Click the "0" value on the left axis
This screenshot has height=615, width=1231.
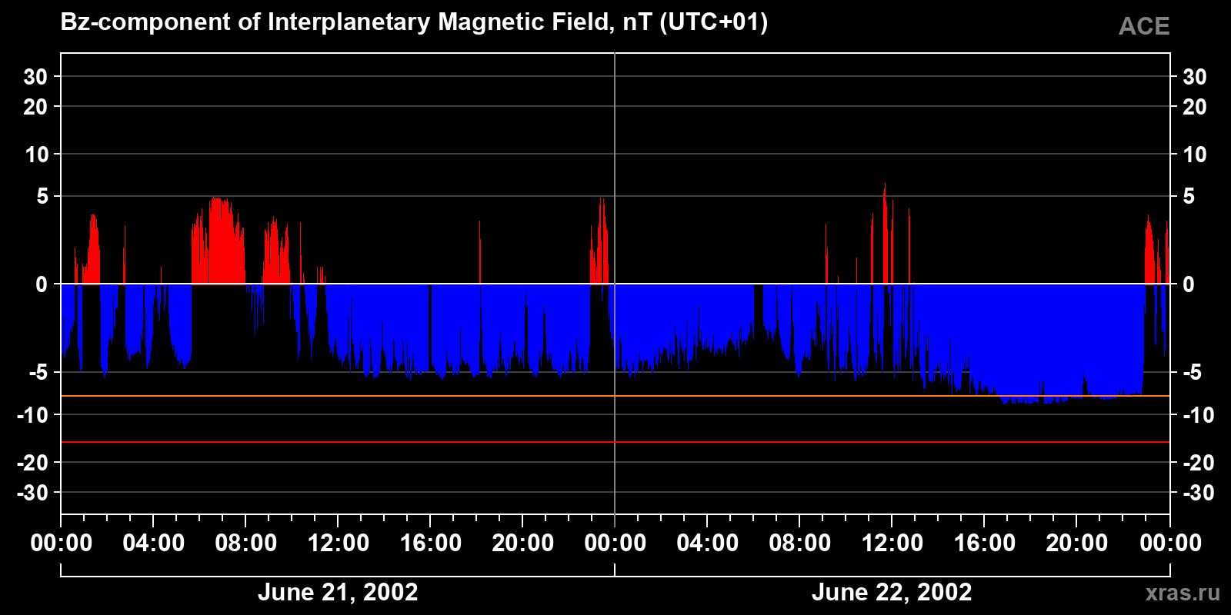(x=42, y=284)
